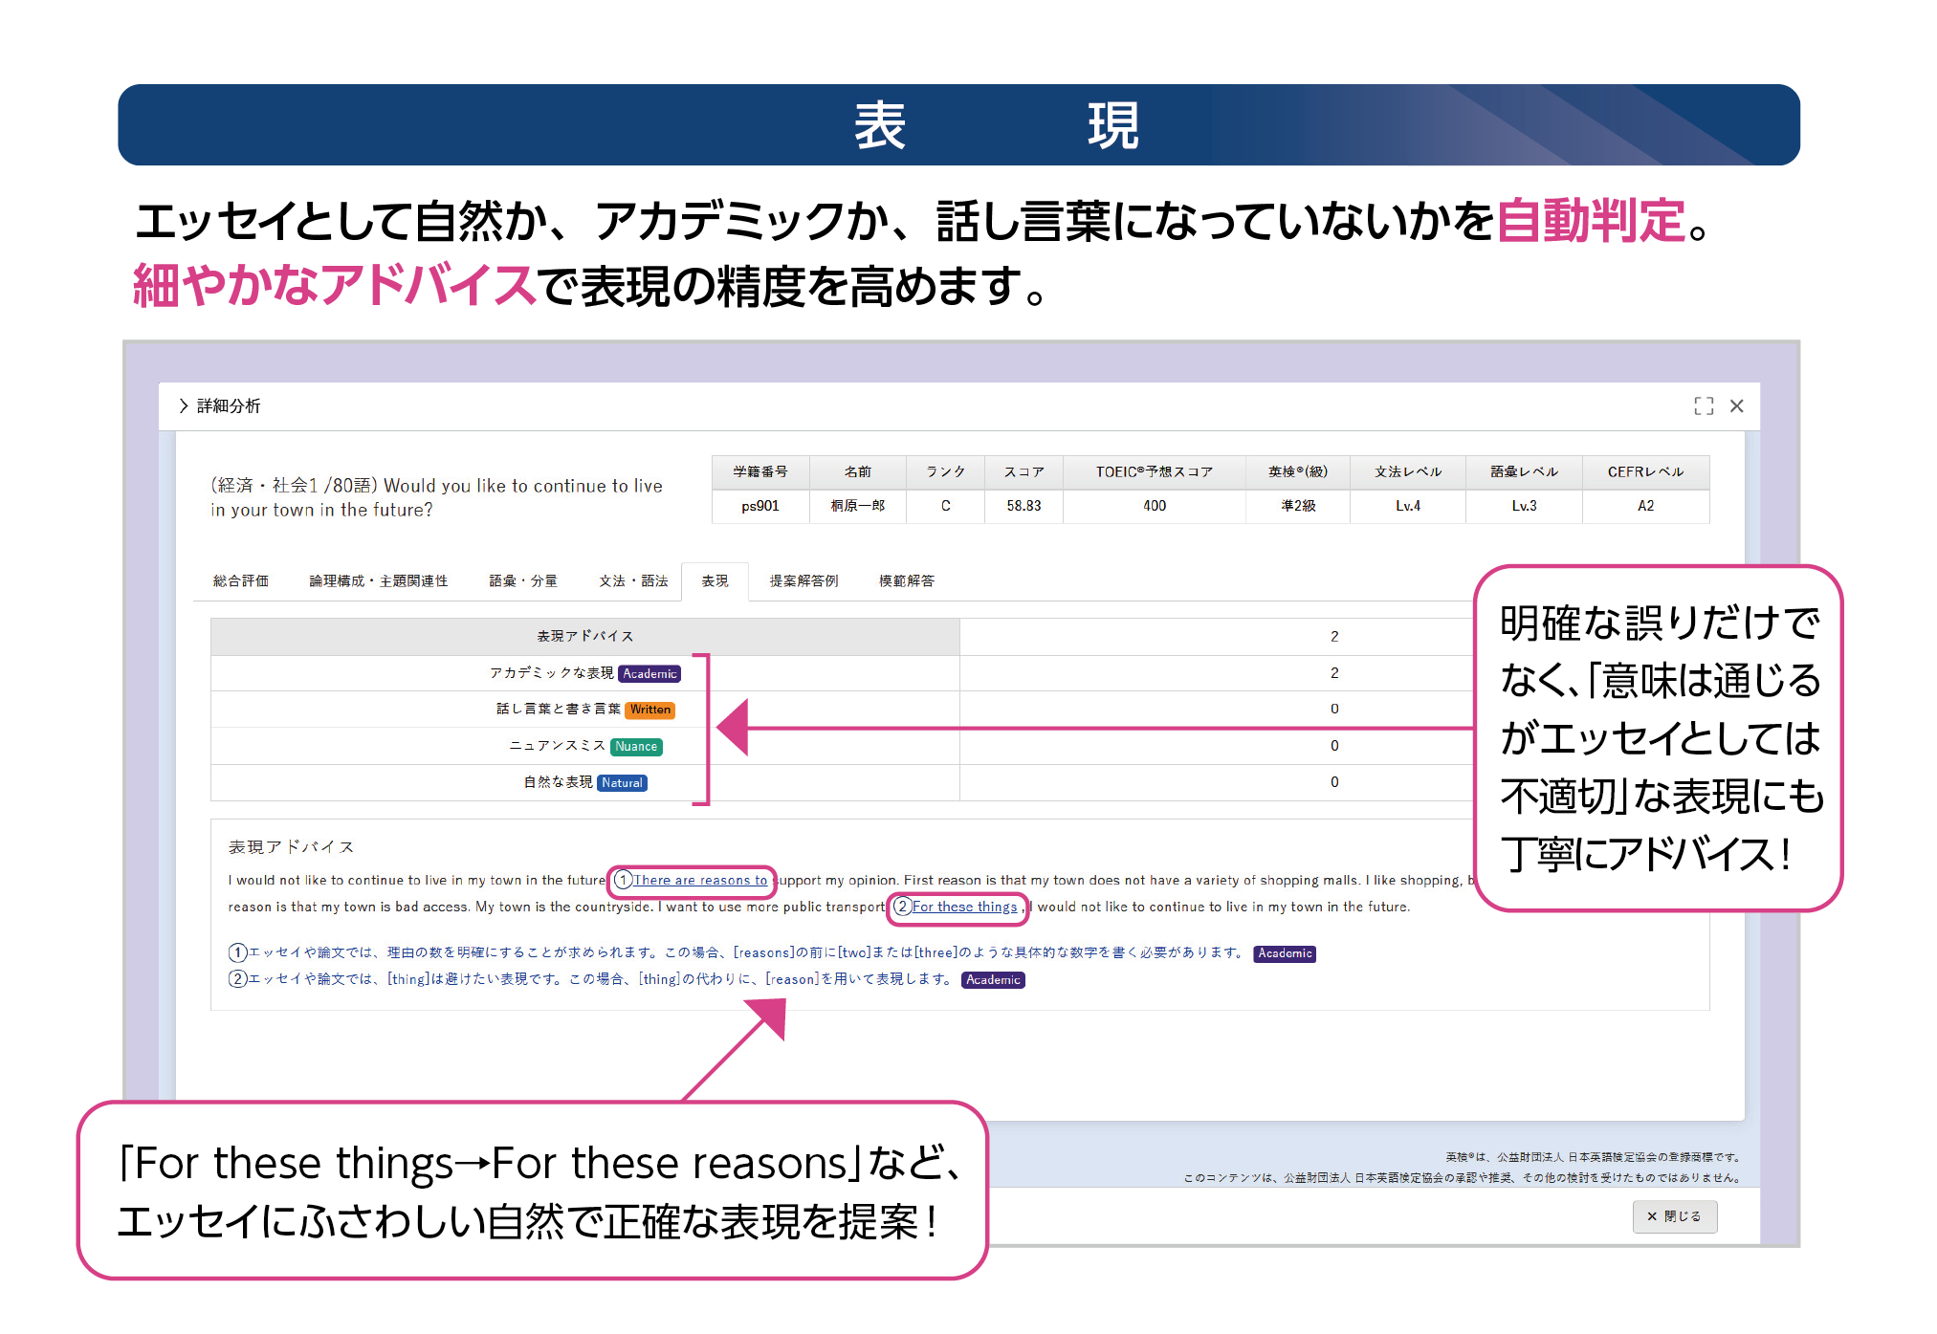The image size is (1937, 1334).
Task: Click the orange Written badge
Action: [650, 710]
